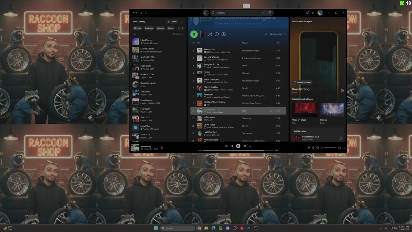Enter full screen player icon

tap(344, 148)
